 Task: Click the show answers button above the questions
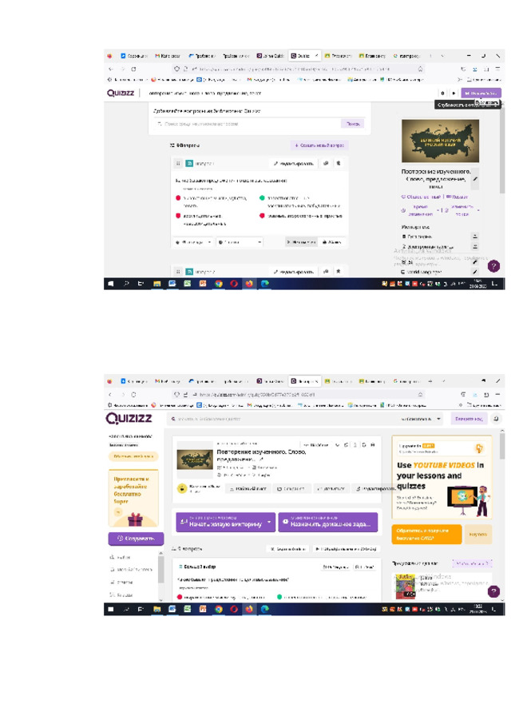point(287,549)
